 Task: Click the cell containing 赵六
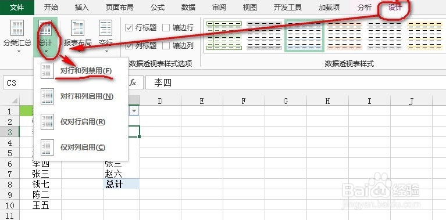[121, 174]
